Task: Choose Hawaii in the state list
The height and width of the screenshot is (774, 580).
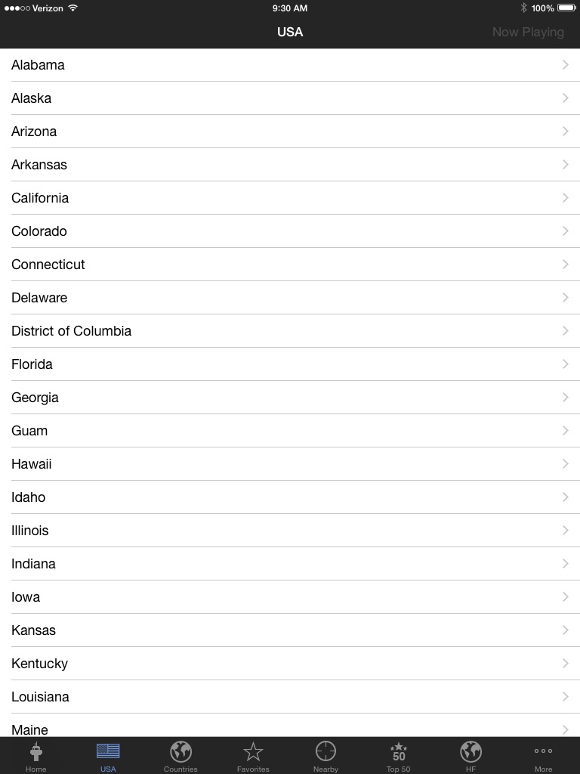Action: [290, 464]
